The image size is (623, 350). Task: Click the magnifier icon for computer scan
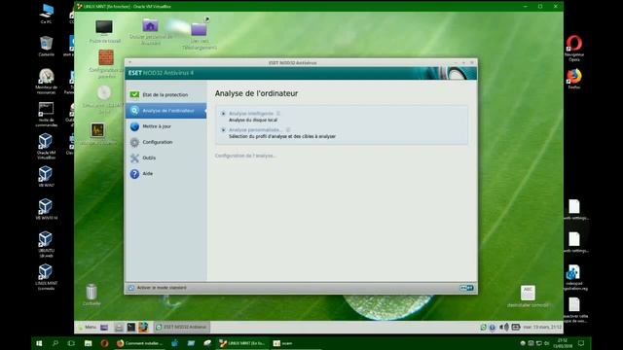tap(134, 111)
